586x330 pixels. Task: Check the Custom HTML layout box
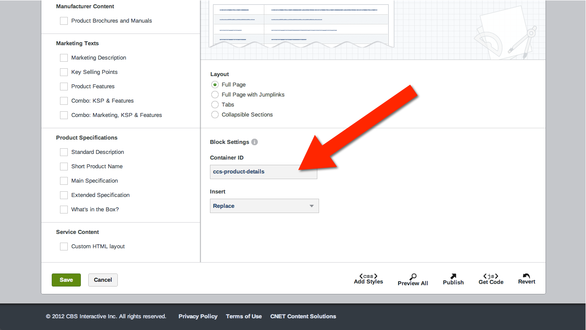64,247
